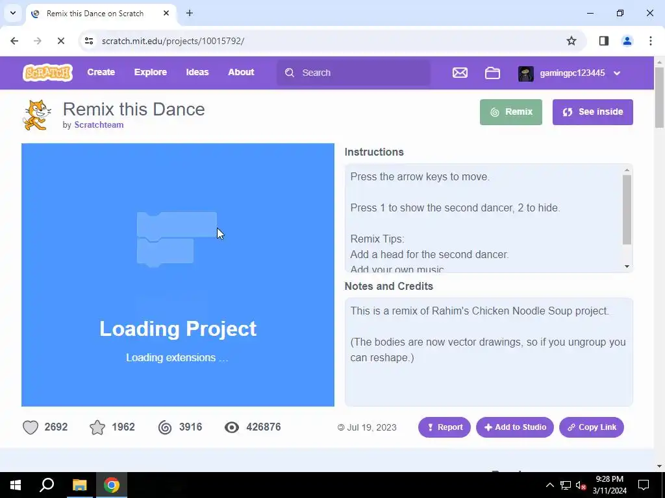Click the network tray icon

566,485
